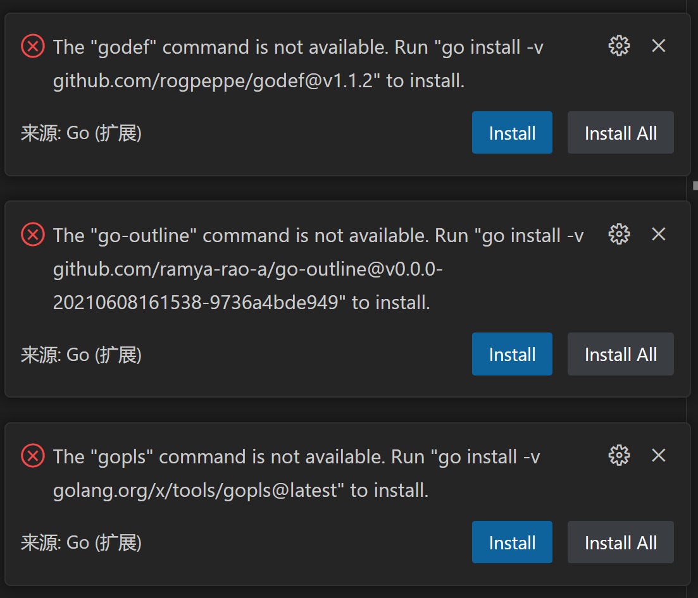
Task: Dismiss the go-outline notification with X
Action: pyautogui.click(x=658, y=235)
